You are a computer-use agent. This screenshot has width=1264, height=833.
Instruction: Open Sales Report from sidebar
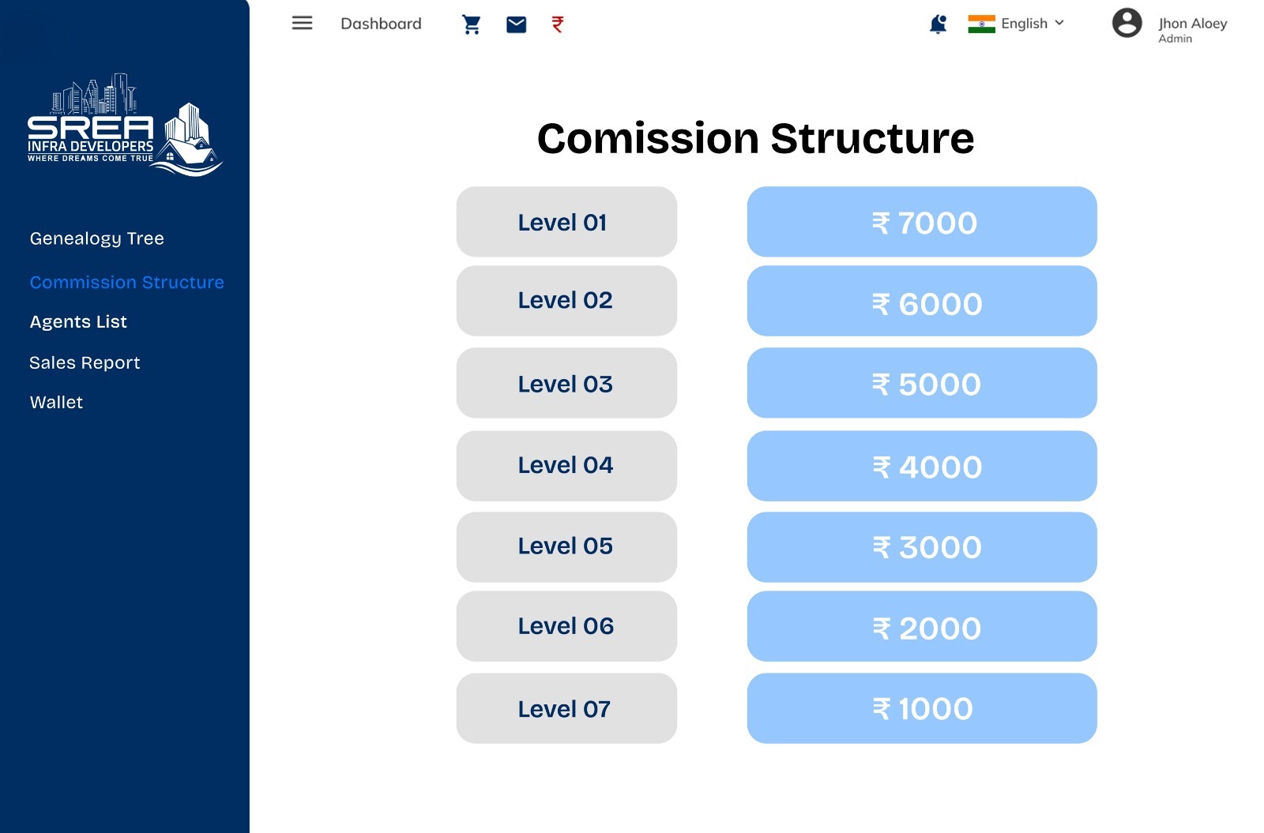[x=85, y=363]
